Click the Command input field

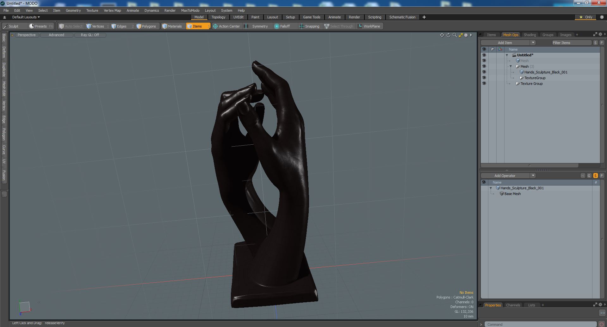tap(541, 324)
